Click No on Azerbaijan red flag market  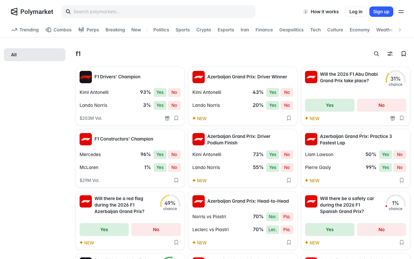(156, 230)
